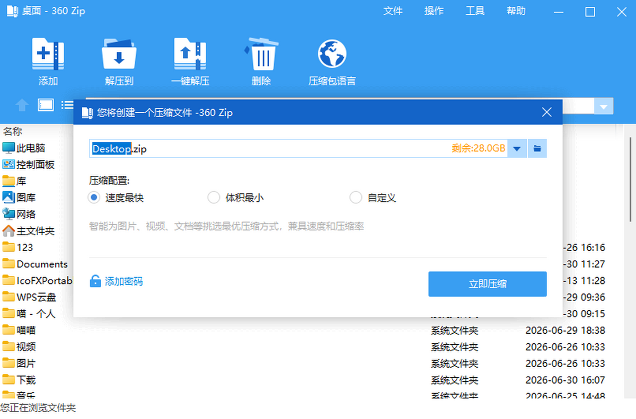Viewport: 636px width, 419px height.
Task: Maximize the 360 Zip main window
Action: pyautogui.click(x=590, y=12)
